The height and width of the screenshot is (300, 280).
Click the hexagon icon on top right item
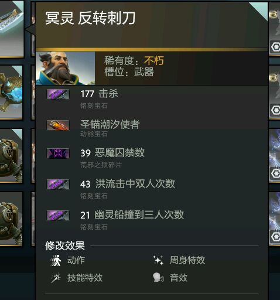pyautogui.click(x=275, y=47)
